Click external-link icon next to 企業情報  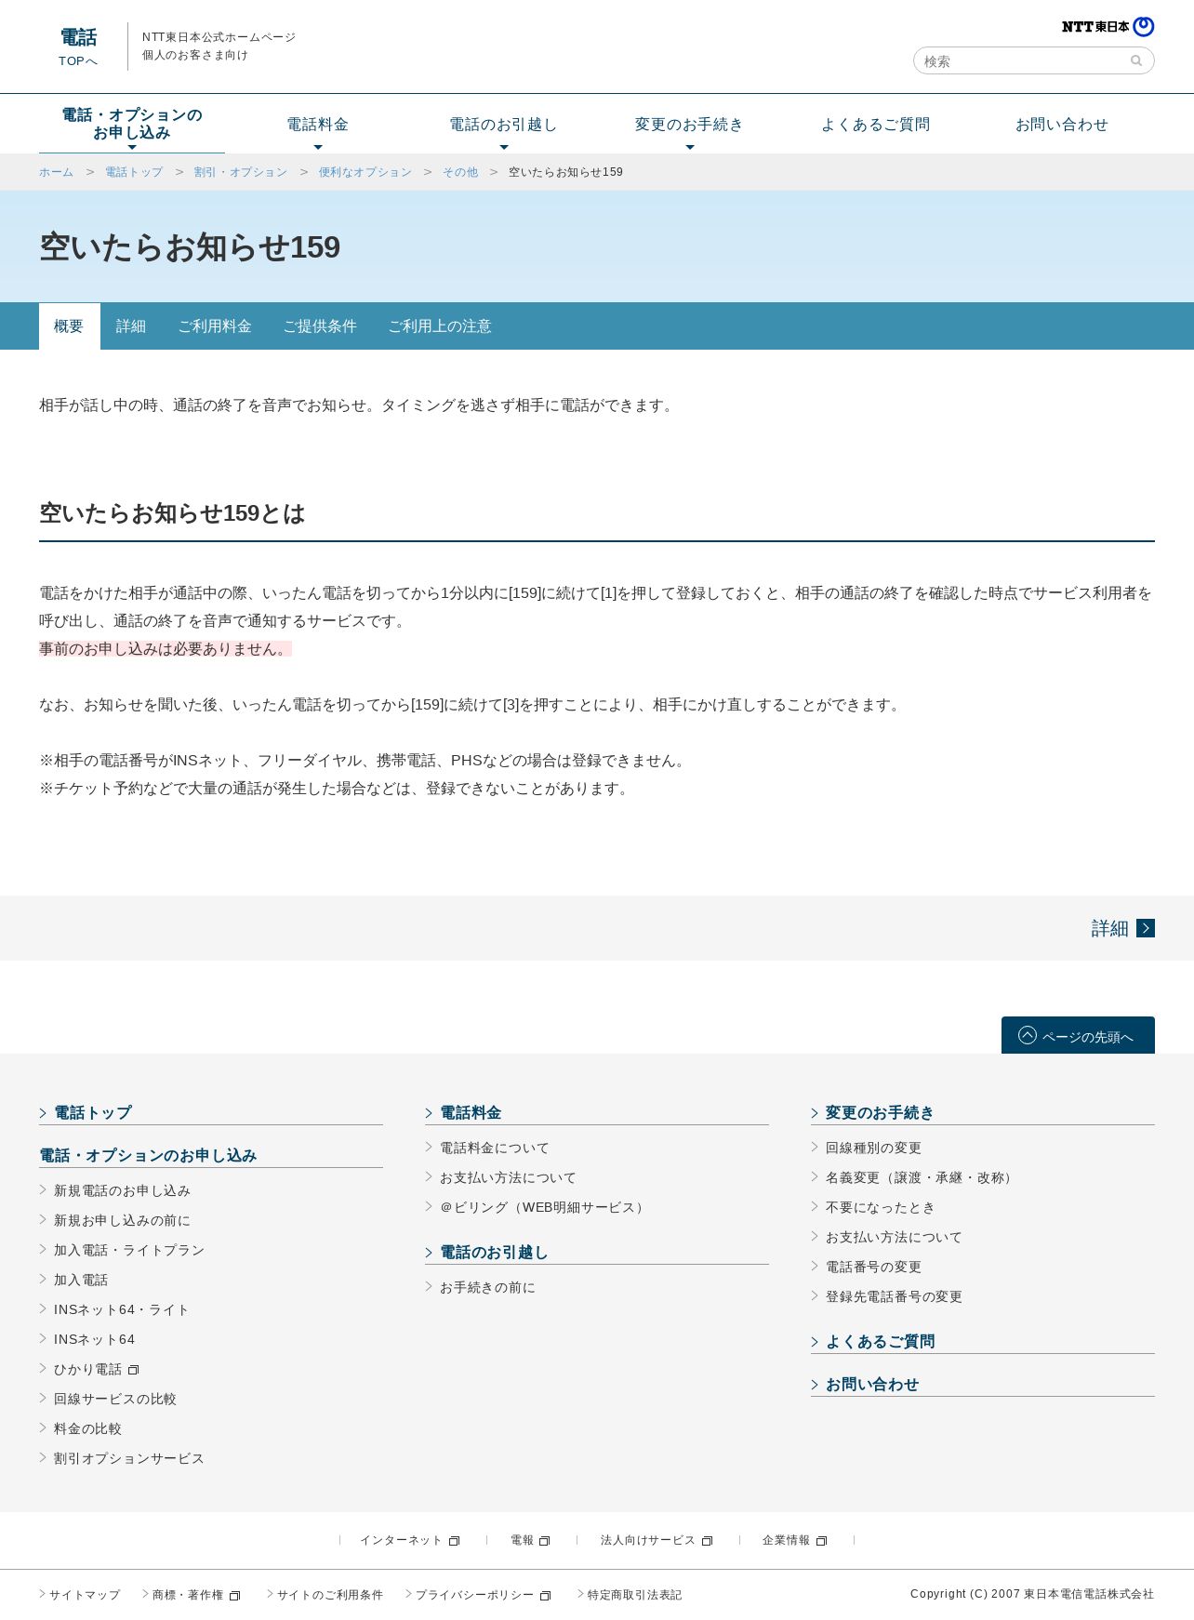pos(821,1541)
